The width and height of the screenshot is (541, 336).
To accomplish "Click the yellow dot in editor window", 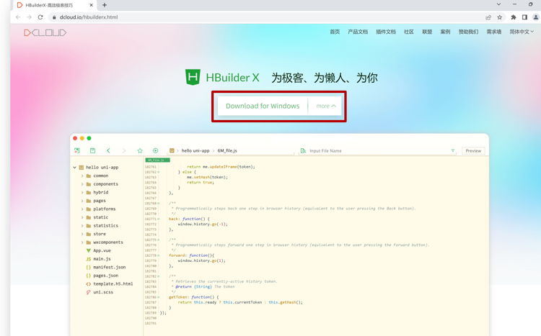I will point(82,138).
